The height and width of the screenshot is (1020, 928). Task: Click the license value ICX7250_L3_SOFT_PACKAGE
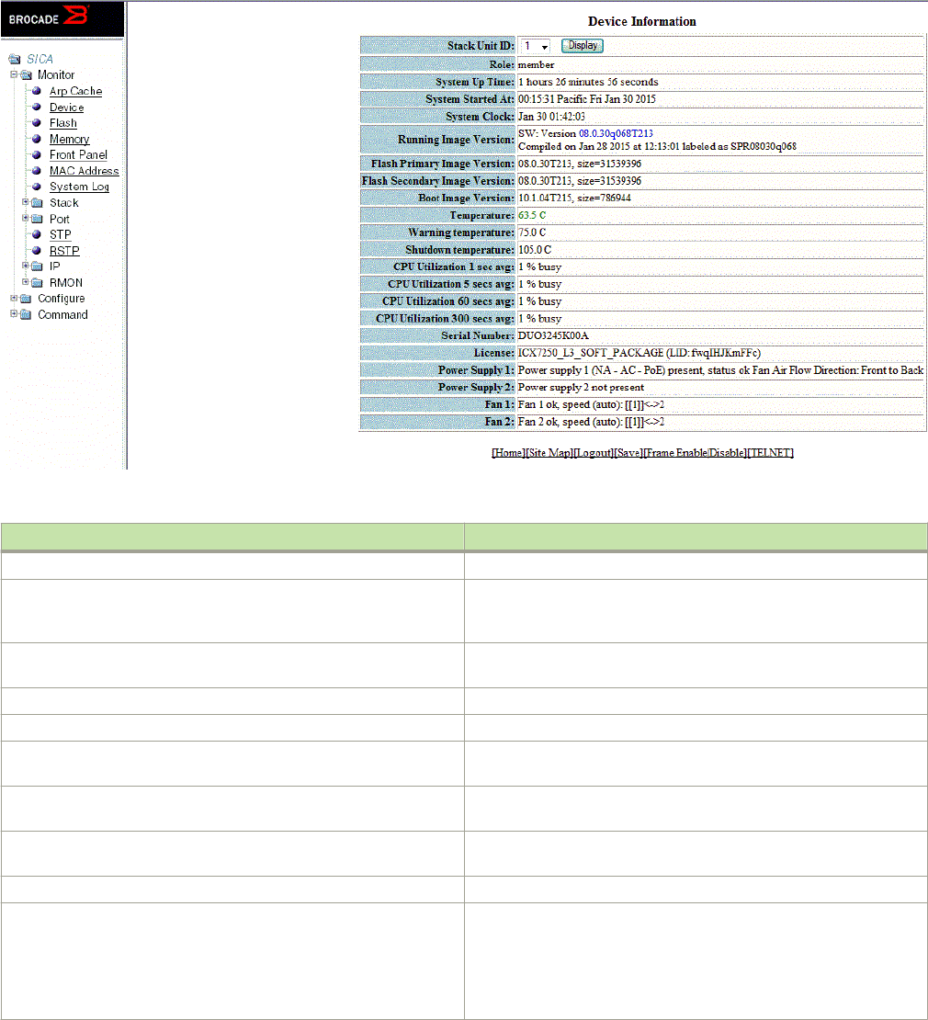pos(591,353)
